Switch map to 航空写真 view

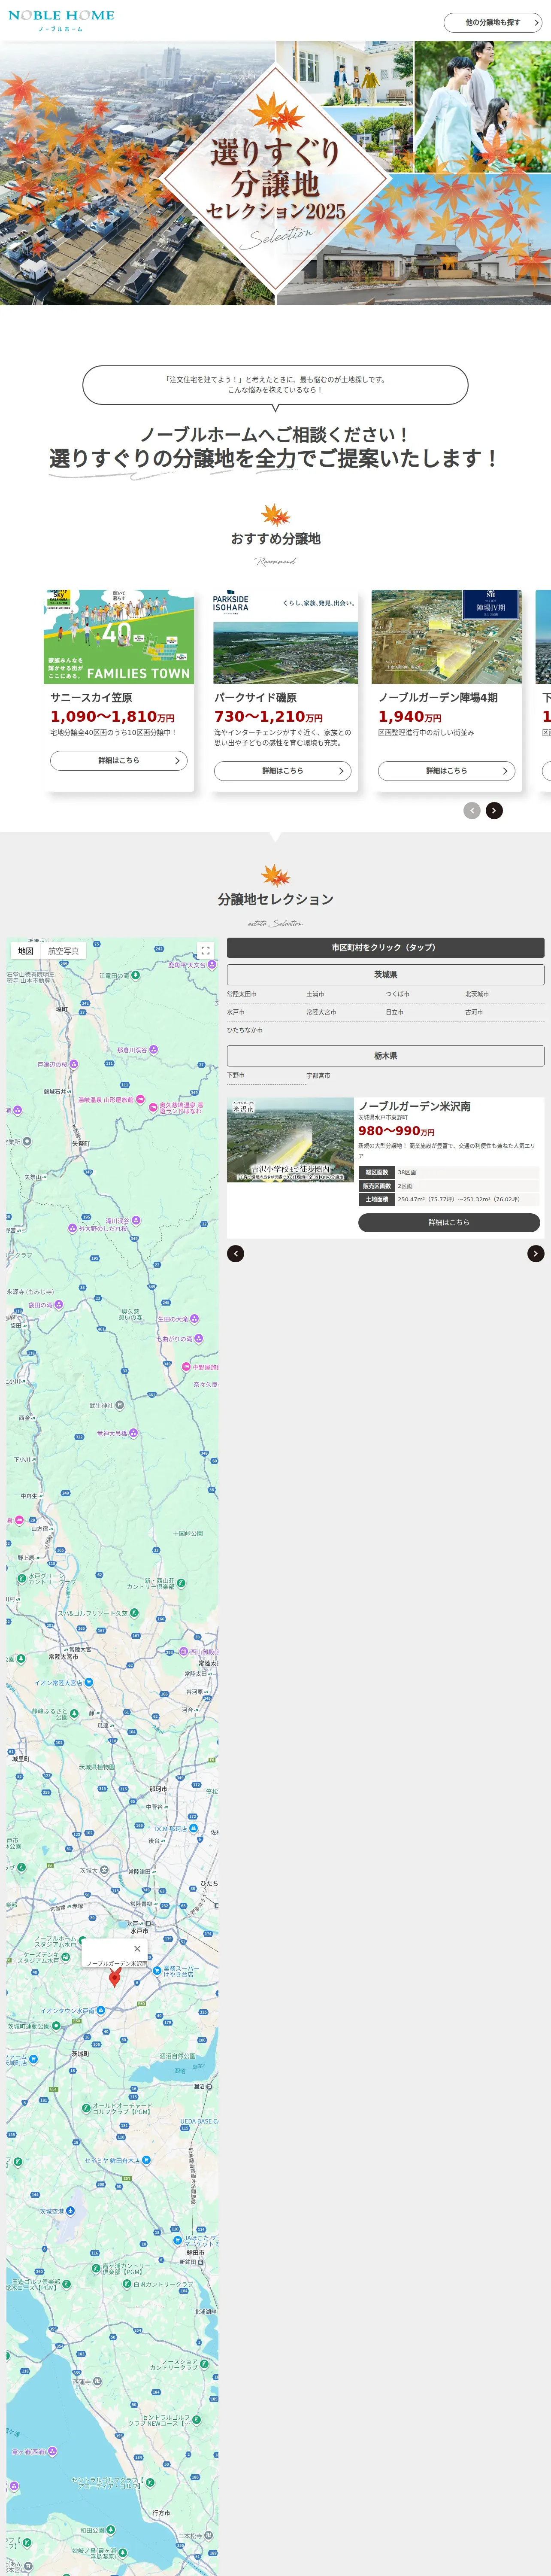click(63, 951)
